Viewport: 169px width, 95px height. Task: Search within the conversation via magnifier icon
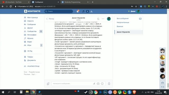[98, 19]
